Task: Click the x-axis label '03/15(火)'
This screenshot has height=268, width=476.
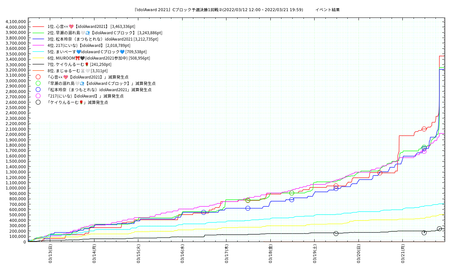Action: point(138,253)
